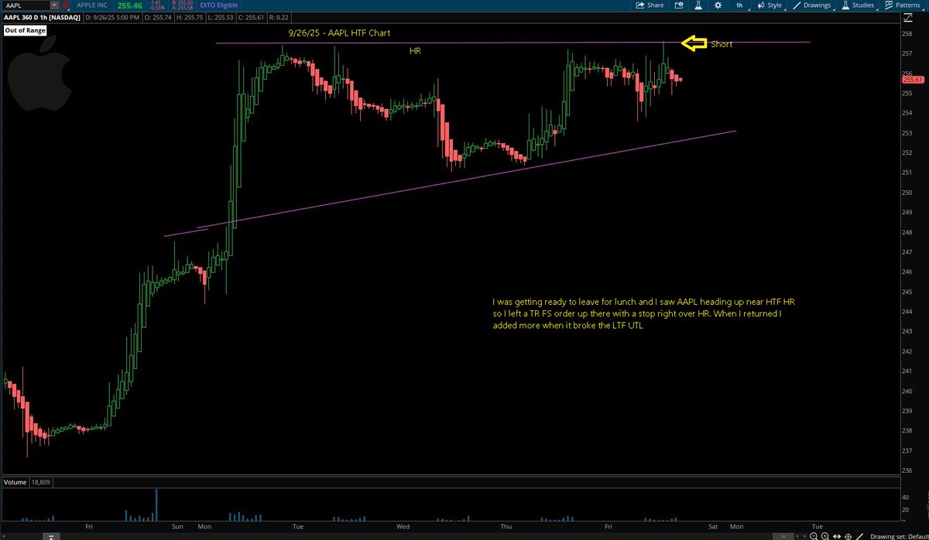Click the crosshair cursor icon
Screen dimensions: 929x540
[x=848, y=536]
